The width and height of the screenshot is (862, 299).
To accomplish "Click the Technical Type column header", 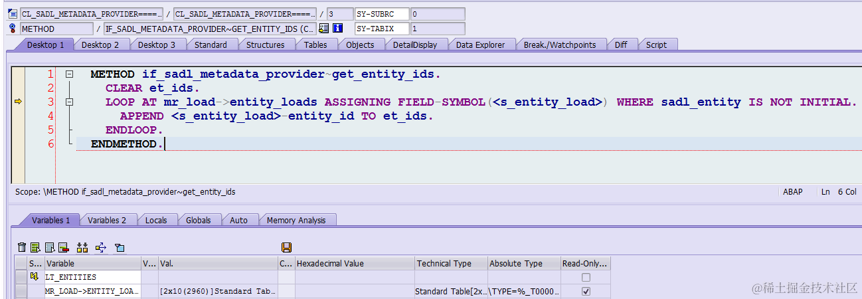I will pos(451,264).
